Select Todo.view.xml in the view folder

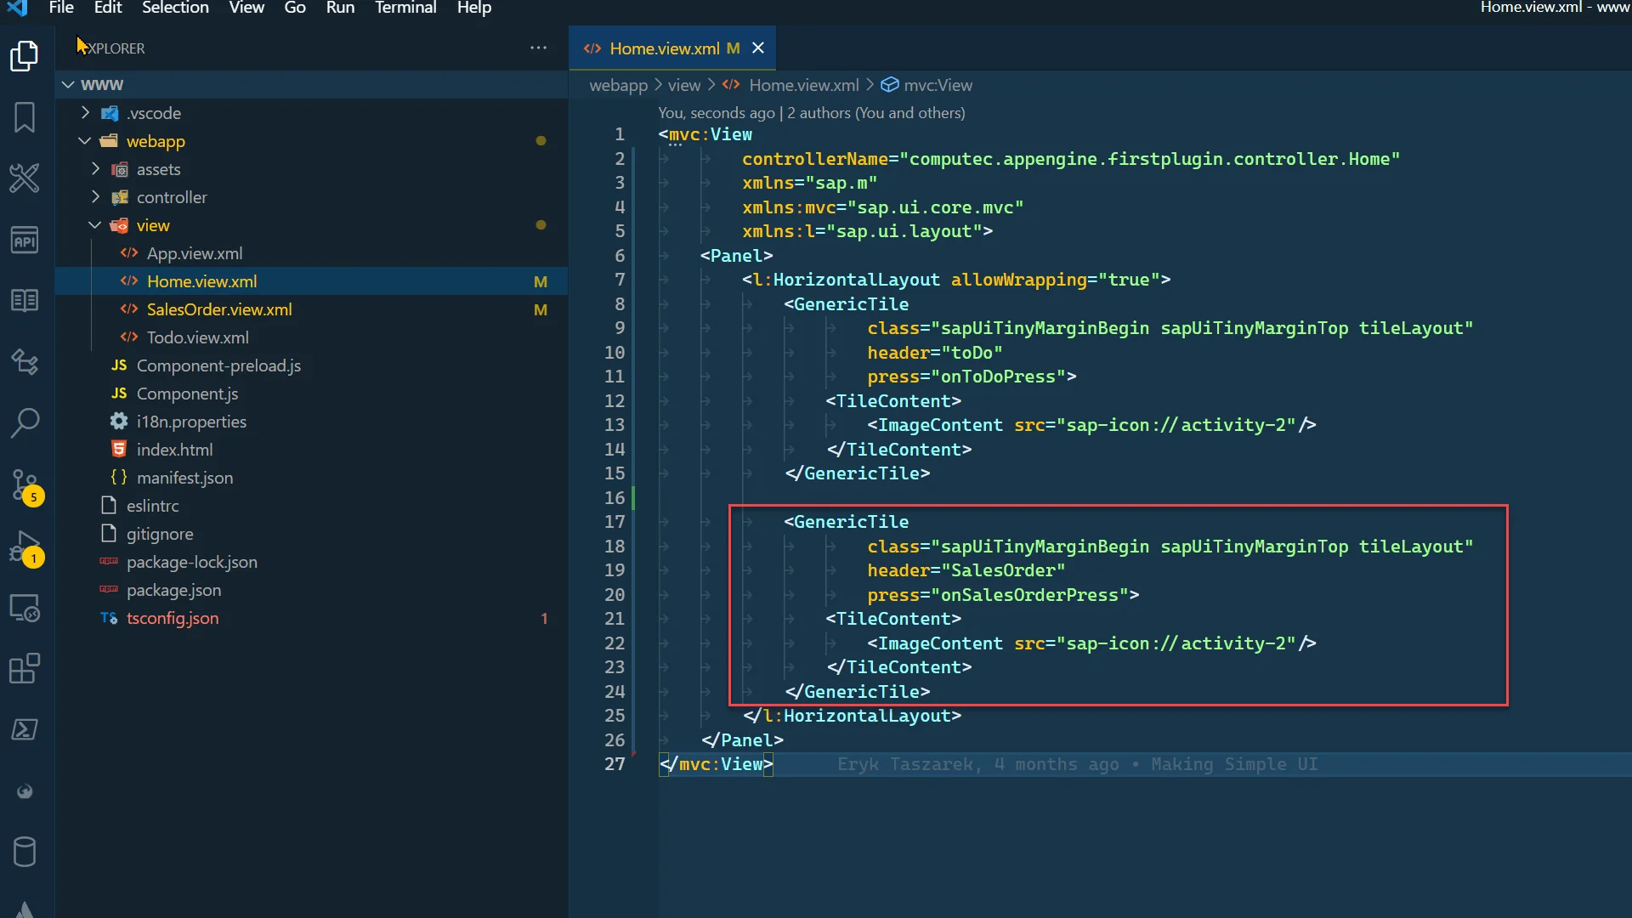pos(197,337)
